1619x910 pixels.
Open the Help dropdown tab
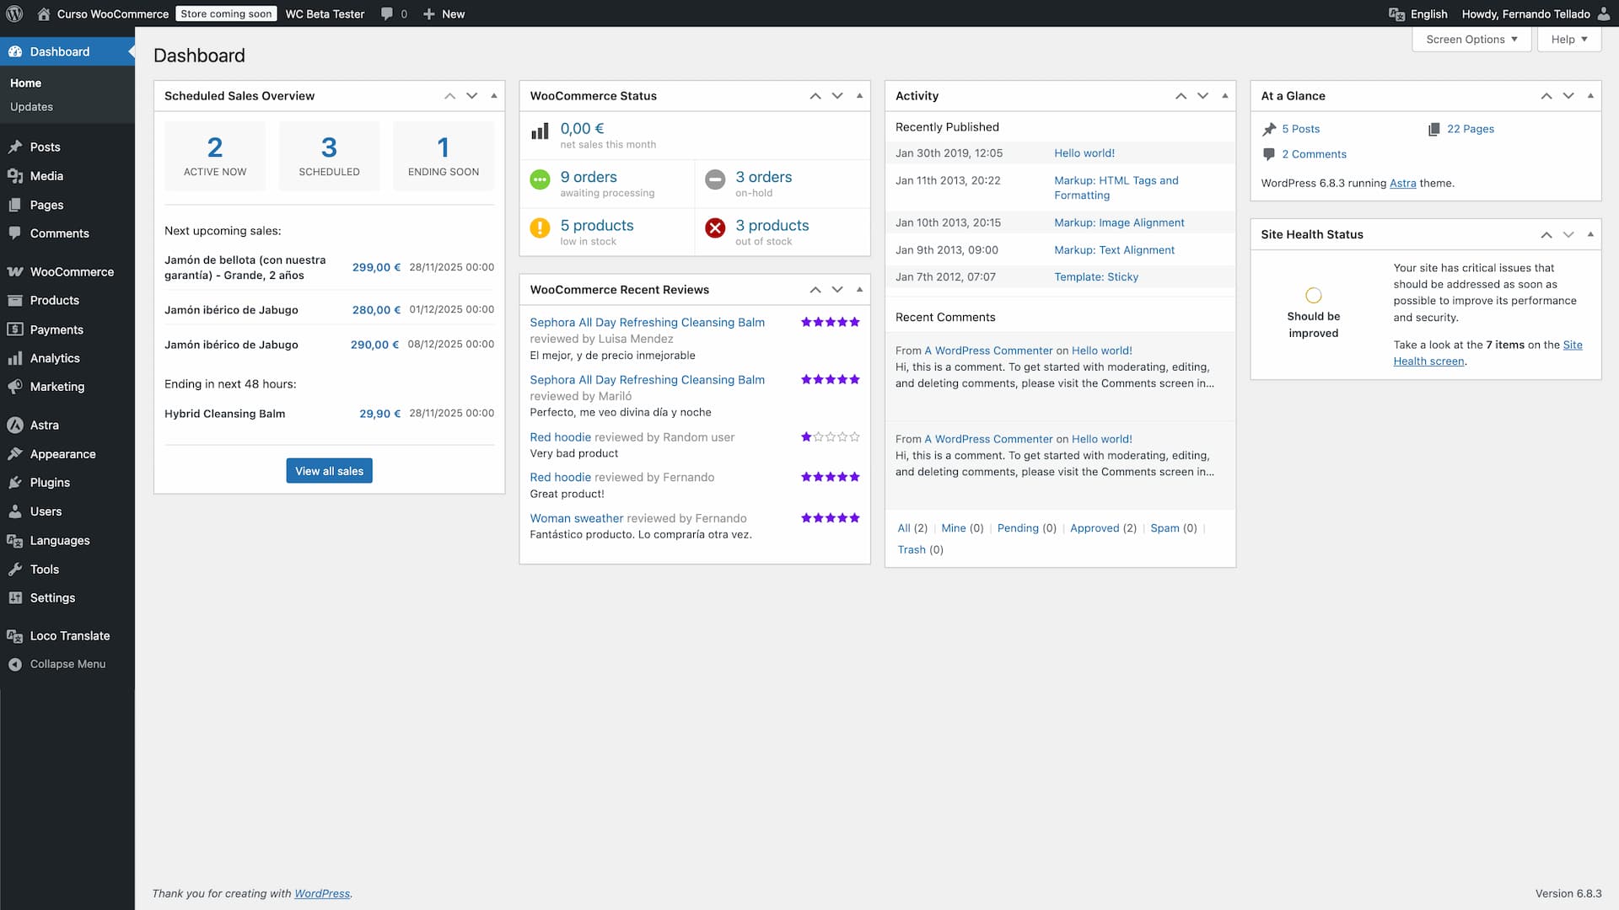point(1568,40)
